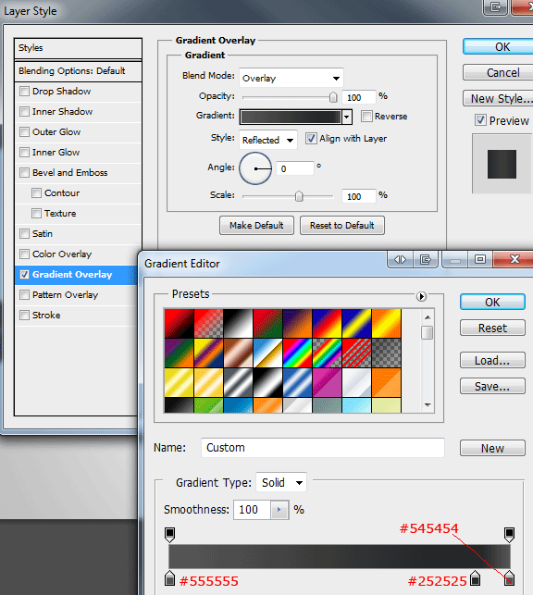Select the blue-yellow-blue gradient preset
This screenshot has width=533, height=595.
356,323
